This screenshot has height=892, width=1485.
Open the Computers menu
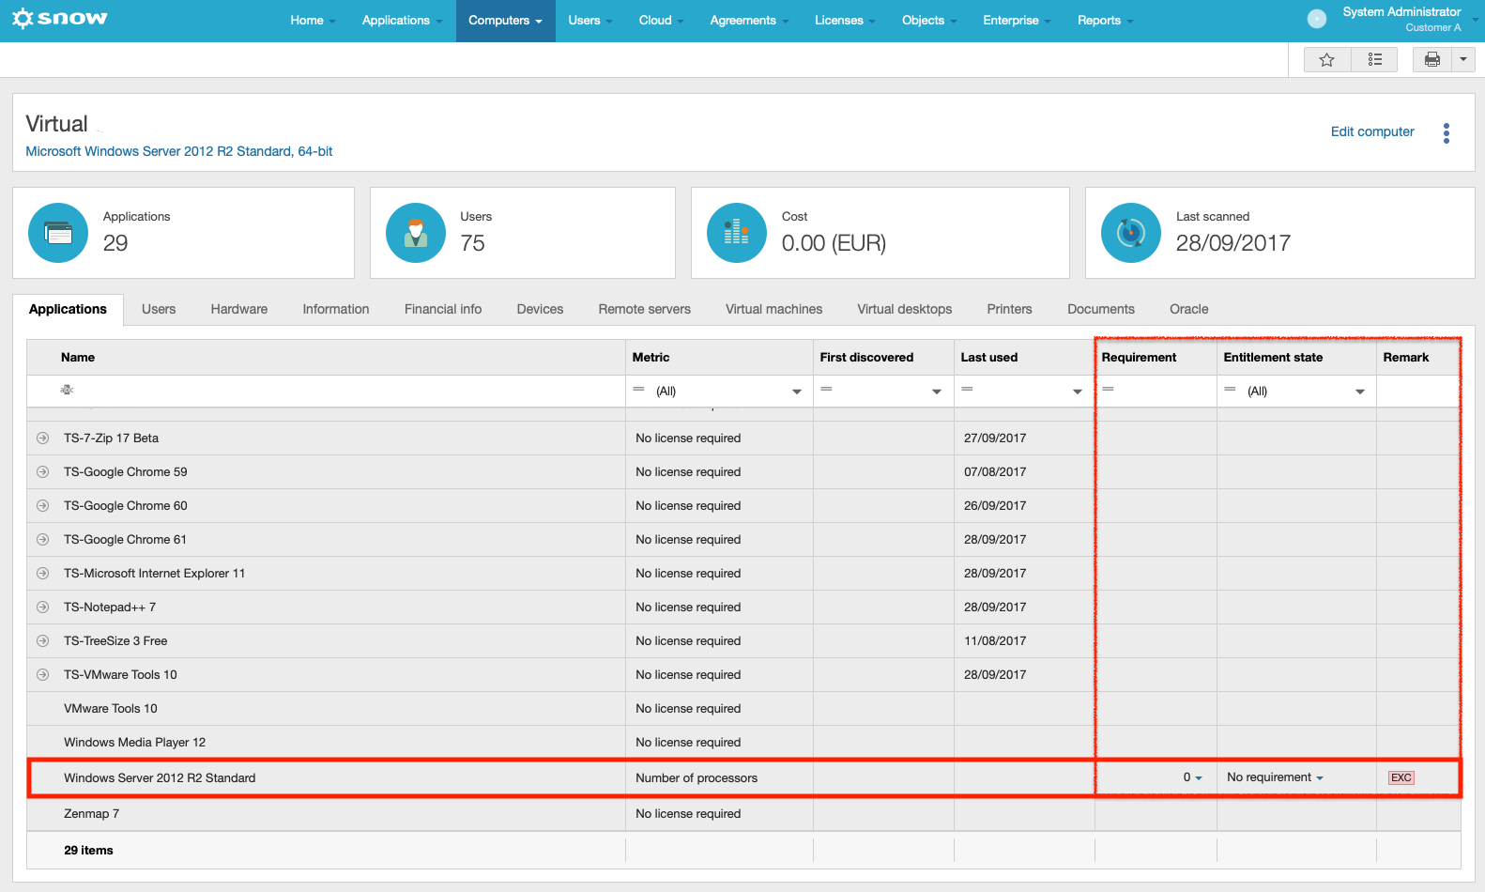tap(505, 21)
